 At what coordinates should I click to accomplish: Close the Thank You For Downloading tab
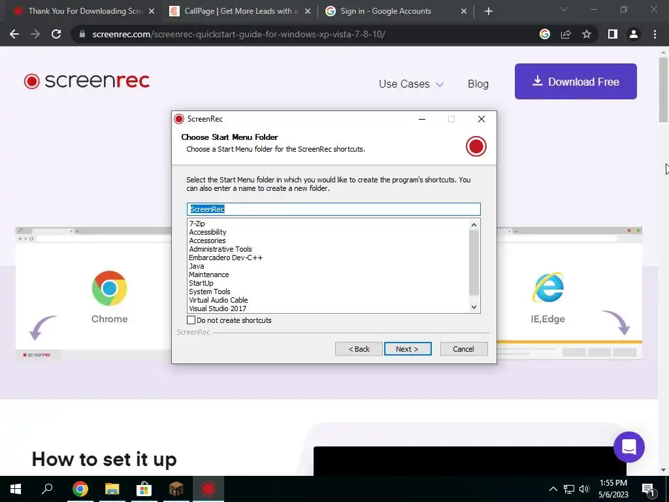tap(152, 12)
